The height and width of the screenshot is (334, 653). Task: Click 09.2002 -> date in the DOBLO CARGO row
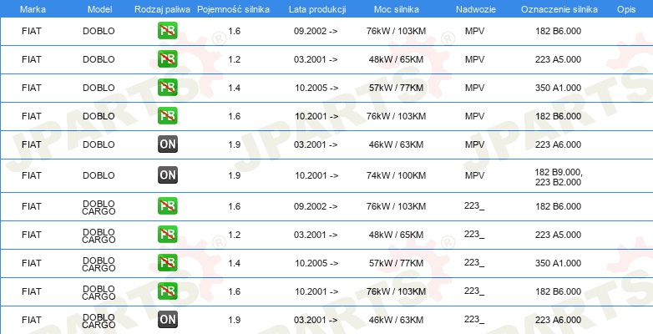point(316,206)
